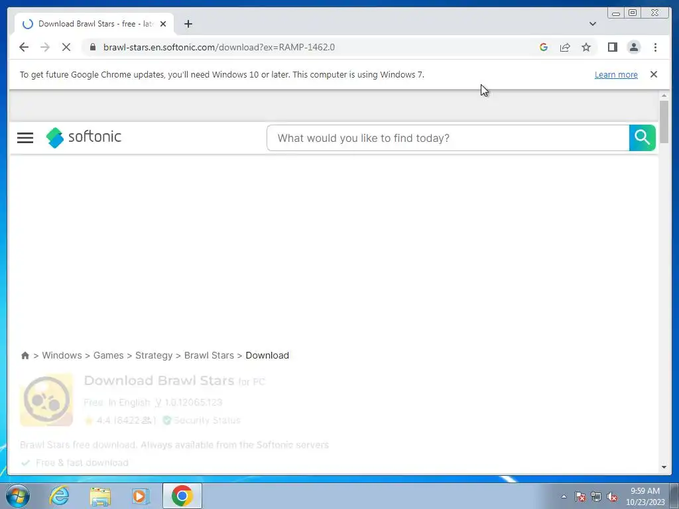The height and width of the screenshot is (509, 679).
Task: Click the Brawl Stars app thumbnail
Action: (46, 400)
